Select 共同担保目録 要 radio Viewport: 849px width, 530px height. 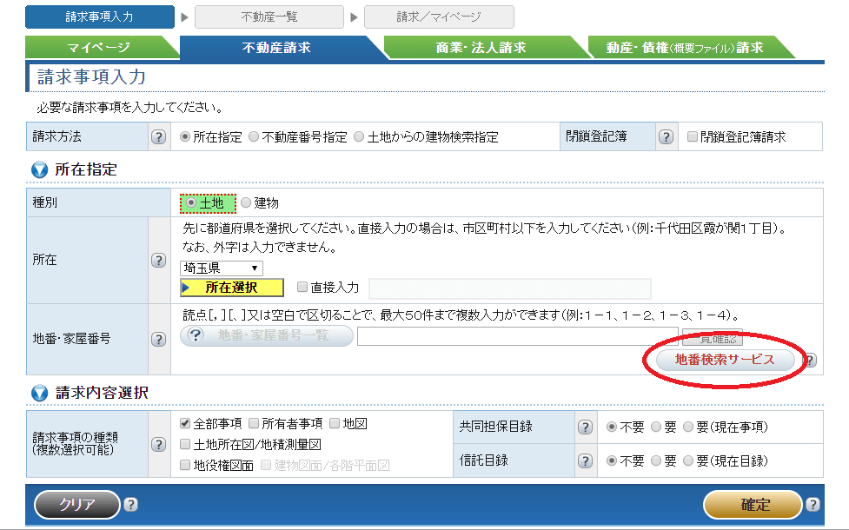pyautogui.click(x=656, y=427)
